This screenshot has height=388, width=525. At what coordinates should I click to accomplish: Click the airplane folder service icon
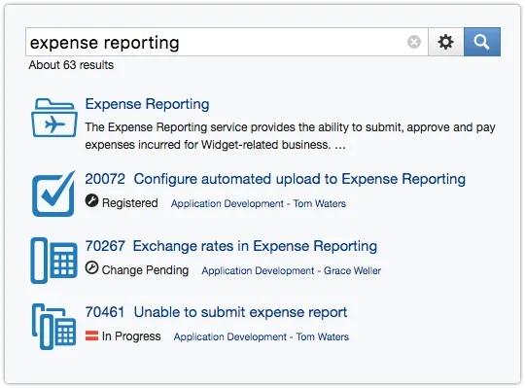(x=54, y=118)
